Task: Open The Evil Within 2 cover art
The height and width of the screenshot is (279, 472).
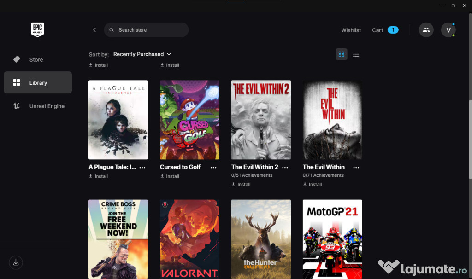Action: click(x=261, y=120)
